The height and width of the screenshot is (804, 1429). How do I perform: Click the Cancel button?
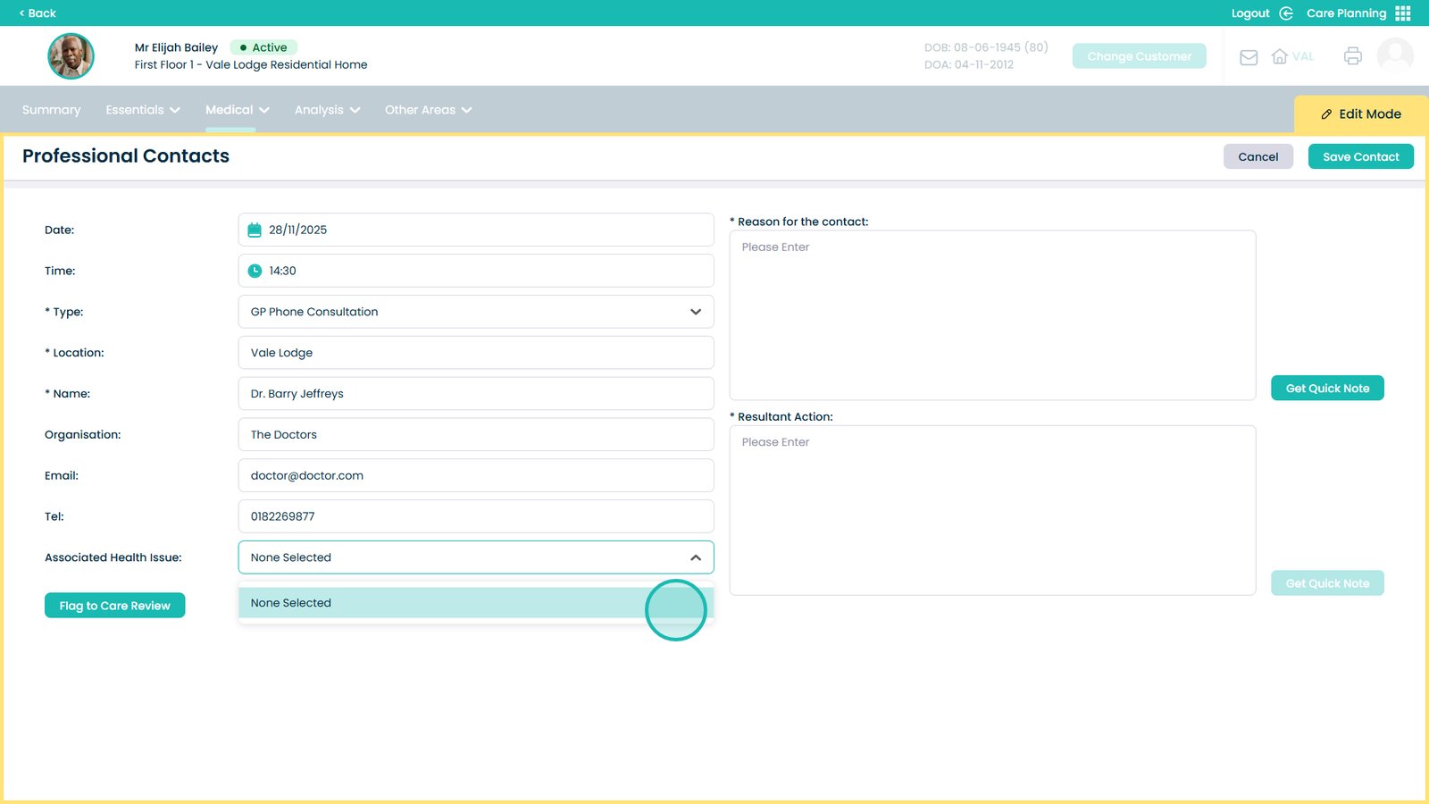click(x=1258, y=156)
